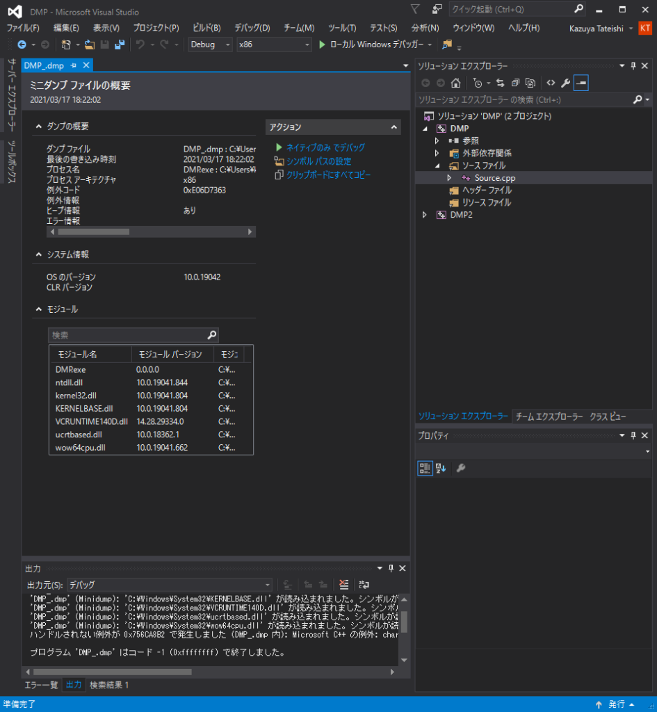Close the DMP_.dmp document tab
The image size is (657, 712).
click(86, 65)
